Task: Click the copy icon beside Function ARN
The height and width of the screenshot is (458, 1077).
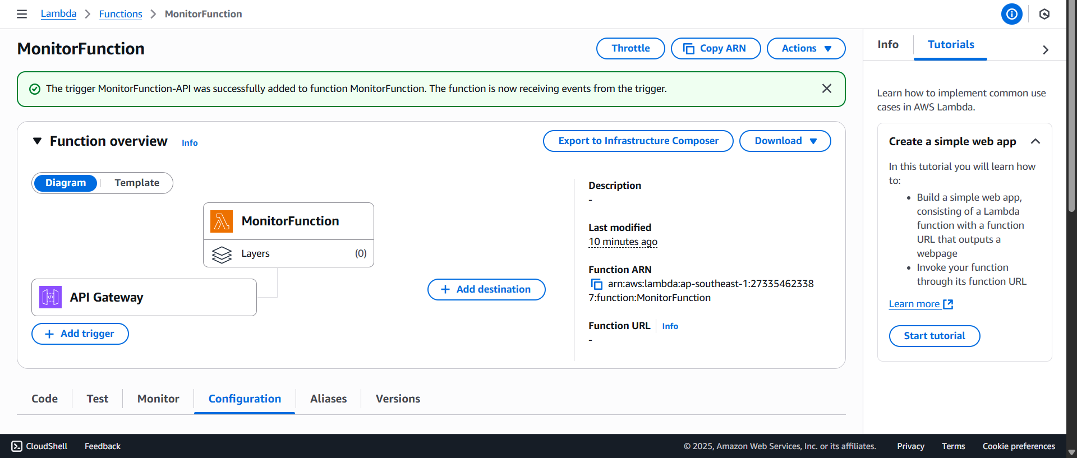Action: (596, 284)
